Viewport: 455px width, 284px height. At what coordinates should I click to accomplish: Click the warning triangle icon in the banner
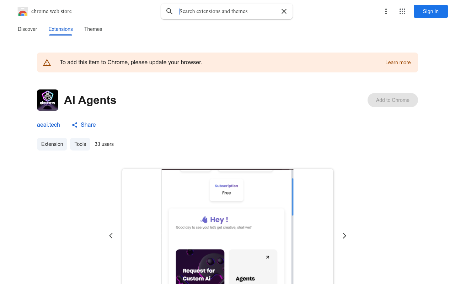click(47, 62)
